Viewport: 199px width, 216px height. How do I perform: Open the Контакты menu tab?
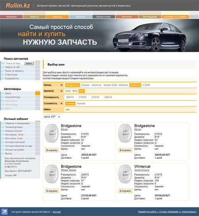[127, 17]
